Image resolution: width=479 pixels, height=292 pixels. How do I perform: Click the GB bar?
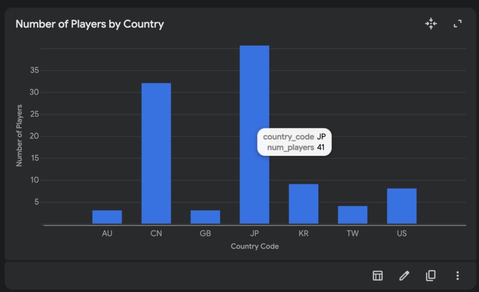pos(205,217)
